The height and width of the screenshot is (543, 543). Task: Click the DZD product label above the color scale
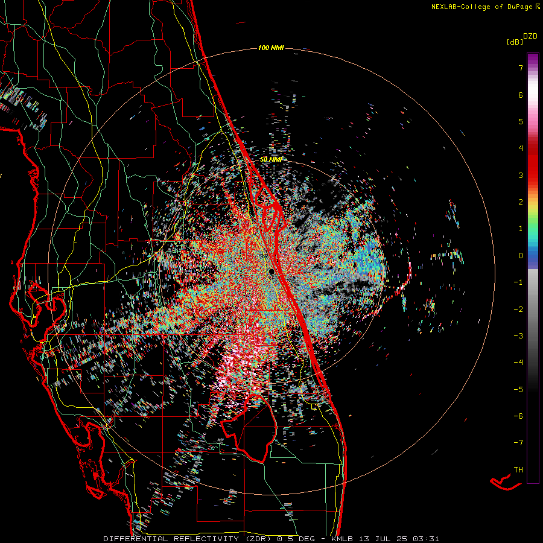[x=530, y=36]
